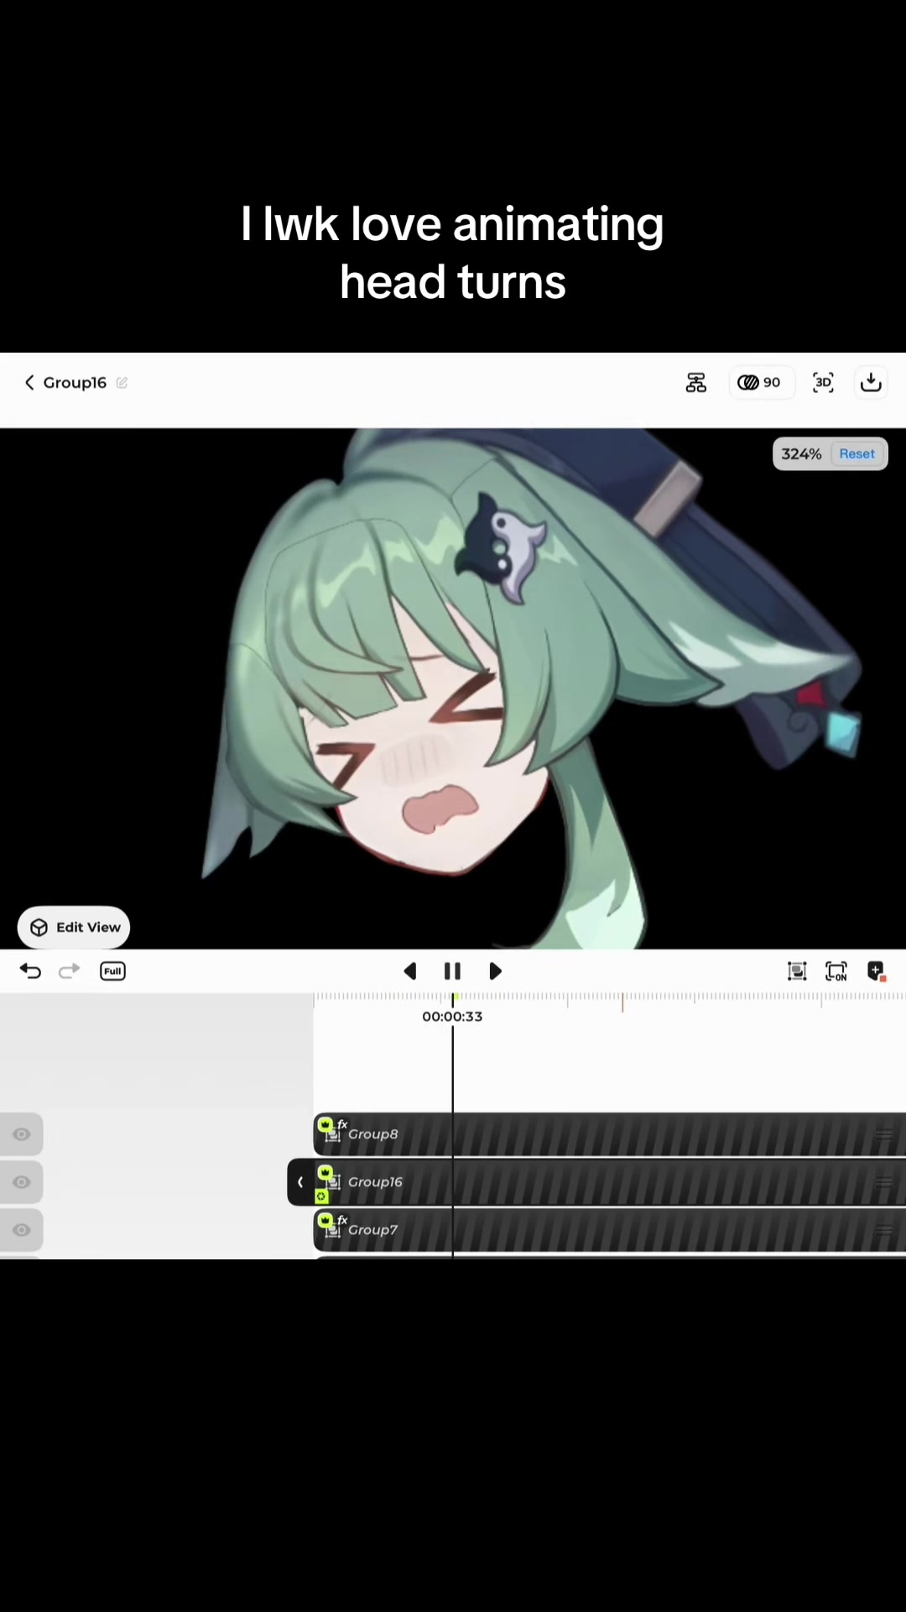Toggle the 3D mode icon
This screenshot has height=1612, width=906.
point(823,383)
